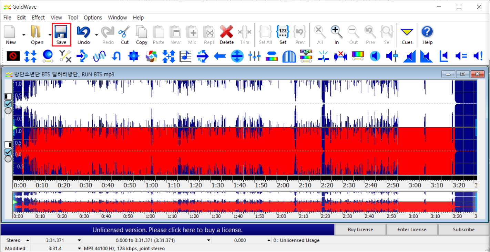
Task: Click the overview waveform at 2:00
Action: [x=282, y=202]
